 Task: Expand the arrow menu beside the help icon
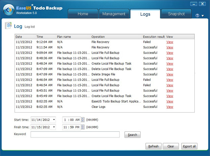click(203, 15)
